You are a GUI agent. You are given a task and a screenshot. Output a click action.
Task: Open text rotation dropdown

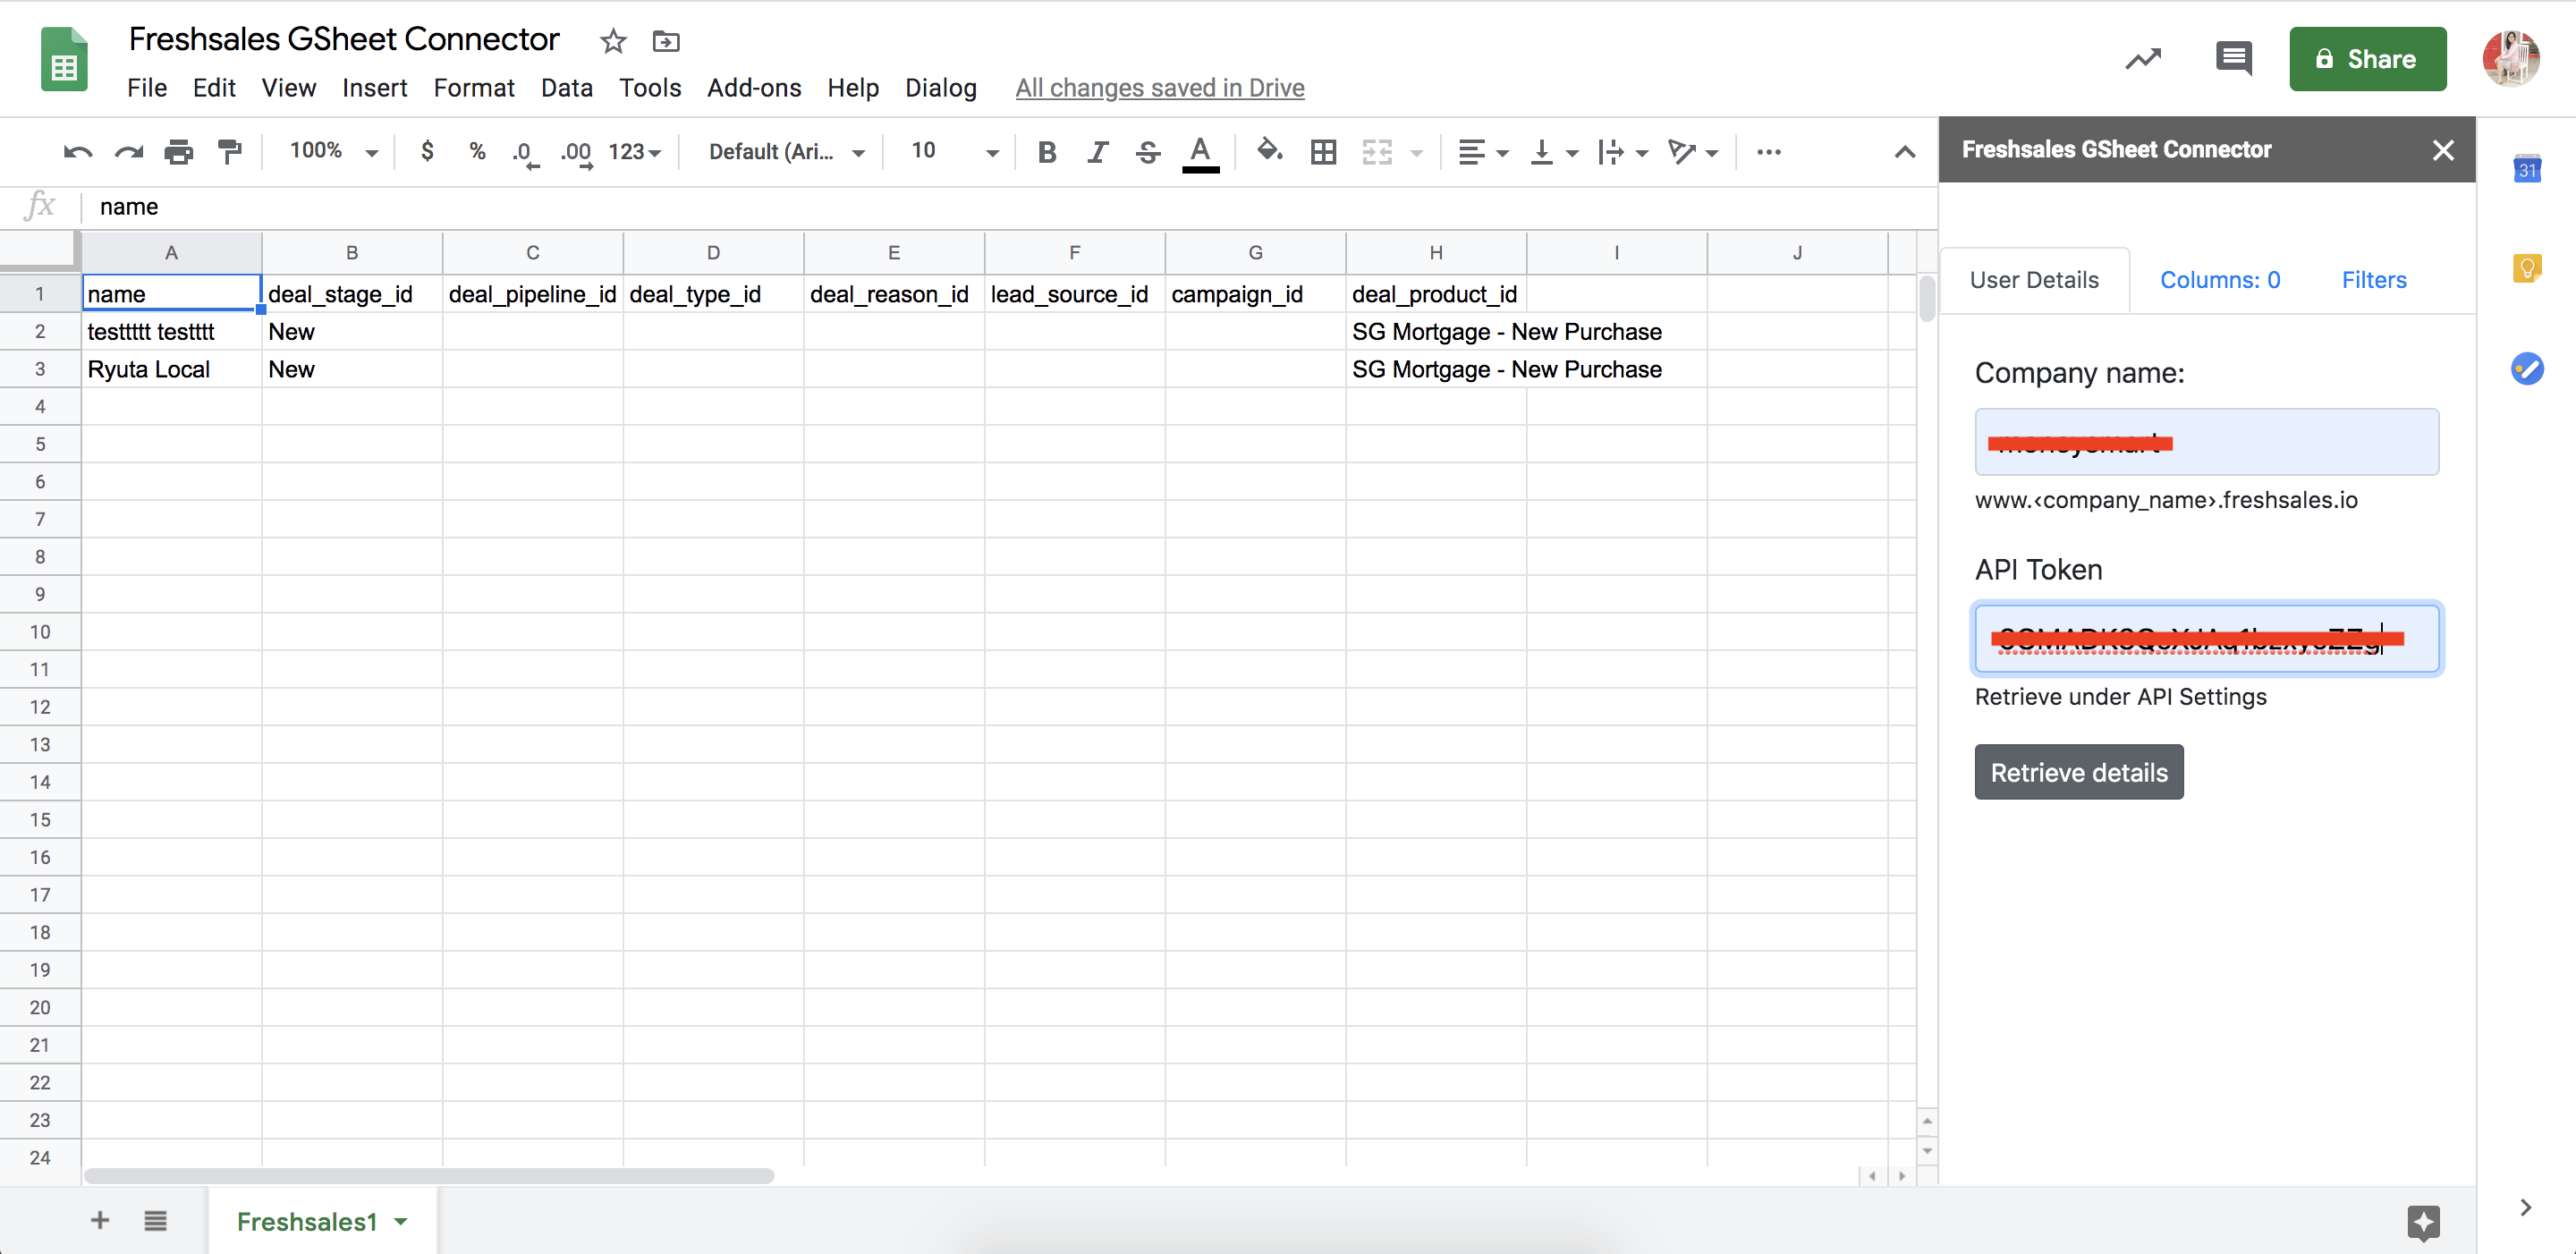[x=1693, y=152]
